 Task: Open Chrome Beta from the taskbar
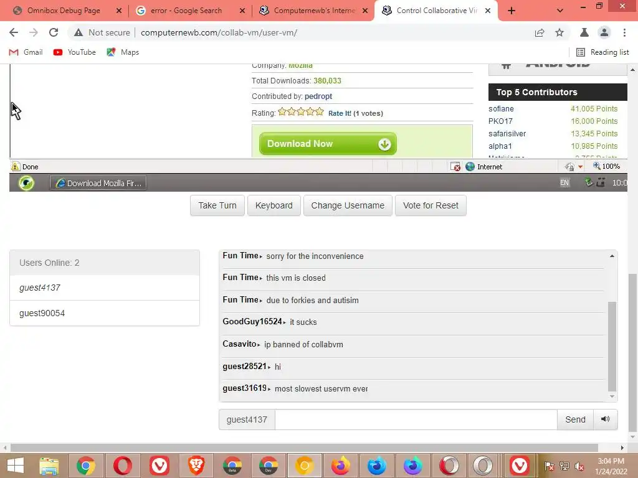[x=232, y=466]
